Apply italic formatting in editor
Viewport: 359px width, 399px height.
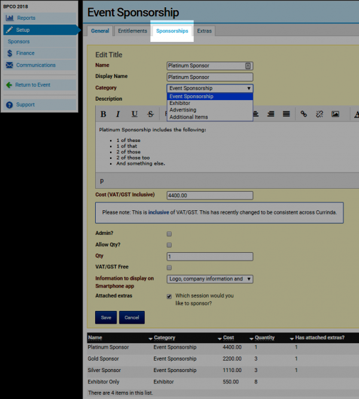pyautogui.click(x=118, y=114)
